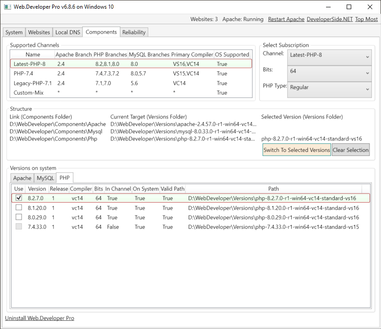Image resolution: width=381 pixels, height=329 pixels.
Task: Click the apache-2.4.57.0 current target path
Action: click(x=183, y=124)
